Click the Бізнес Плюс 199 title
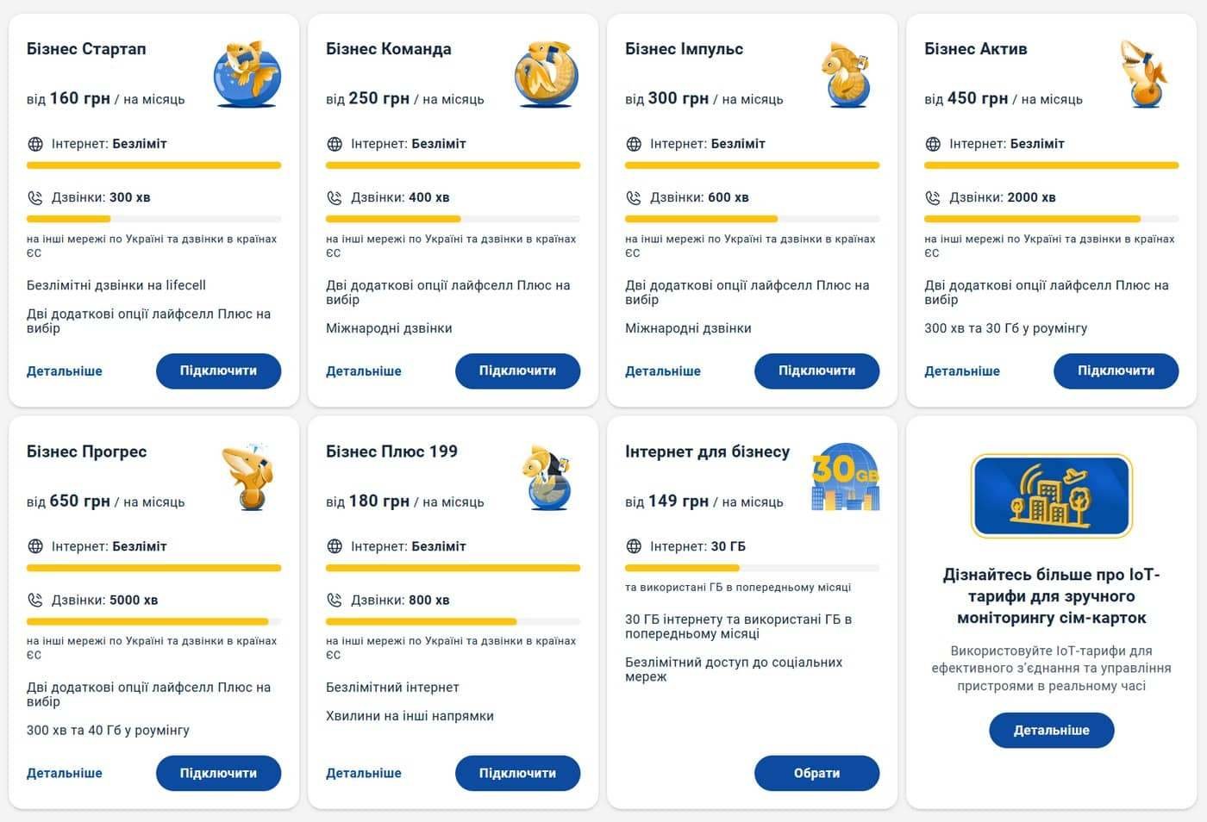 [391, 451]
